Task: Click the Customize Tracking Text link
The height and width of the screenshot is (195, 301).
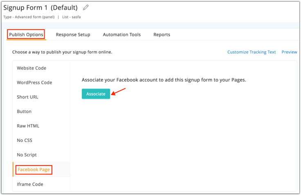Action: (x=252, y=52)
